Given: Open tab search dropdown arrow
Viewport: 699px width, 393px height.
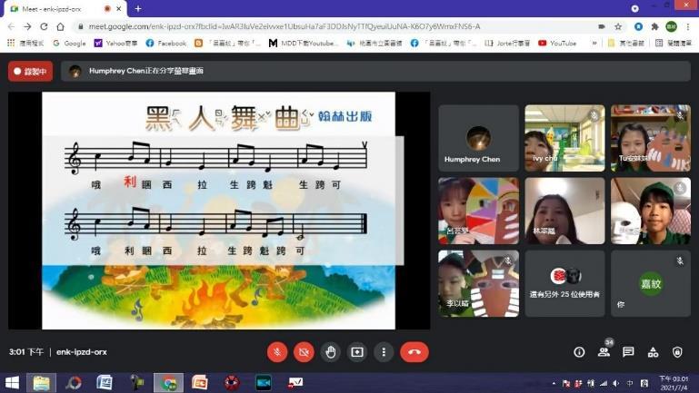Looking at the screenshot, I should (x=634, y=8).
